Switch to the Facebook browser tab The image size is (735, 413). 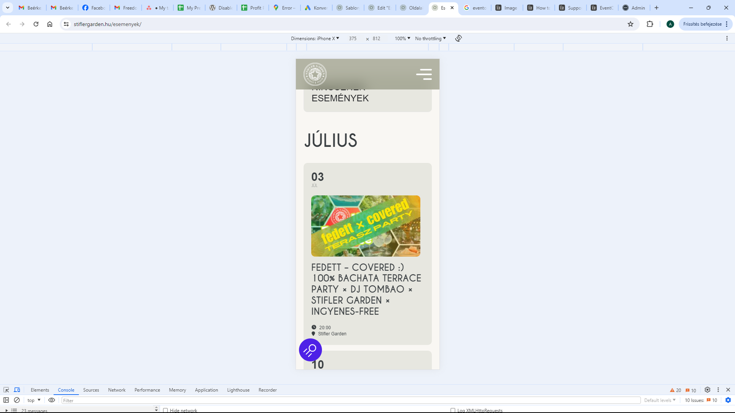tap(94, 8)
